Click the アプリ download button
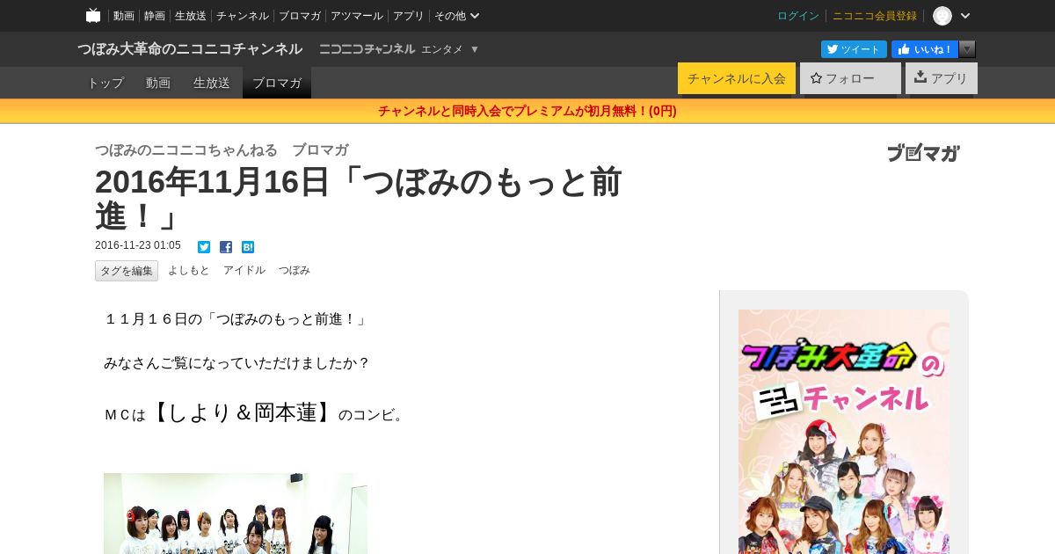Screen dimensions: 1055x554 942,78
